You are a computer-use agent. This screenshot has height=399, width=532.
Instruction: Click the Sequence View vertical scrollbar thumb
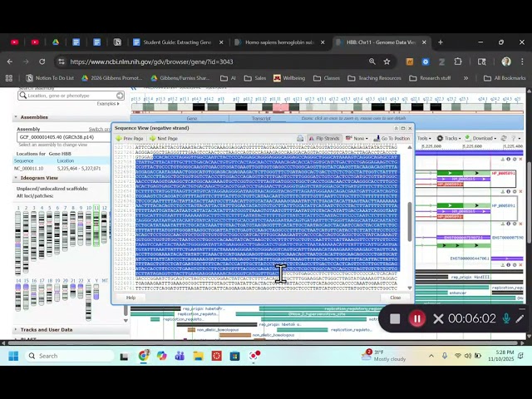410,222
